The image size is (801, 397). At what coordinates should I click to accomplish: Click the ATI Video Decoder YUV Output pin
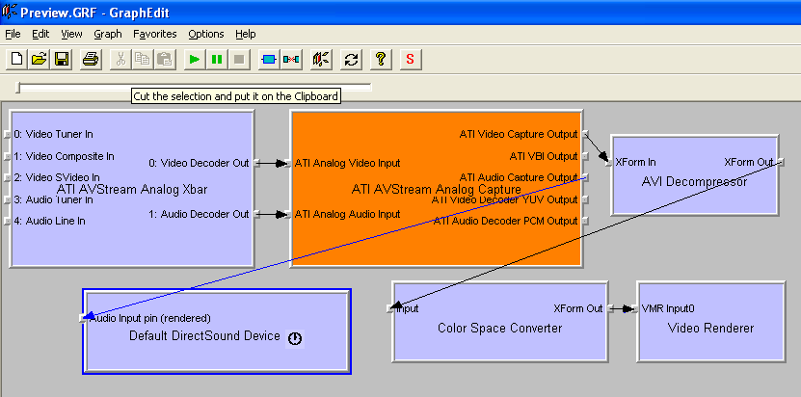click(x=585, y=199)
